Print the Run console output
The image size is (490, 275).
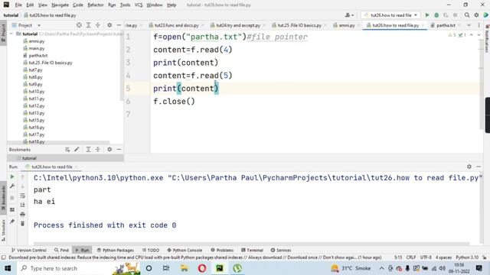(x=22, y=214)
